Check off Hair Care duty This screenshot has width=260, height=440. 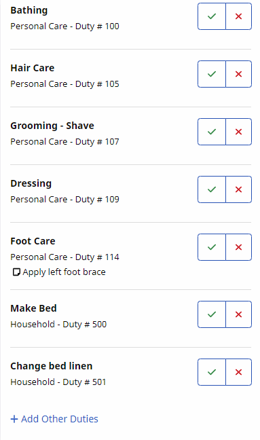pos(212,74)
